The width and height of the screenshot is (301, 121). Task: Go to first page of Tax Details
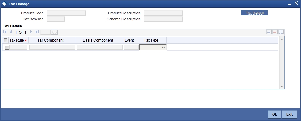click(x=5, y=32)
